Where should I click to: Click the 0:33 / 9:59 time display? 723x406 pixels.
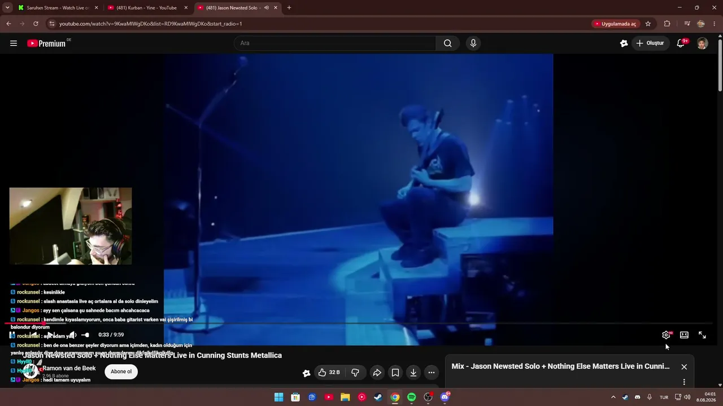(111, 335)
